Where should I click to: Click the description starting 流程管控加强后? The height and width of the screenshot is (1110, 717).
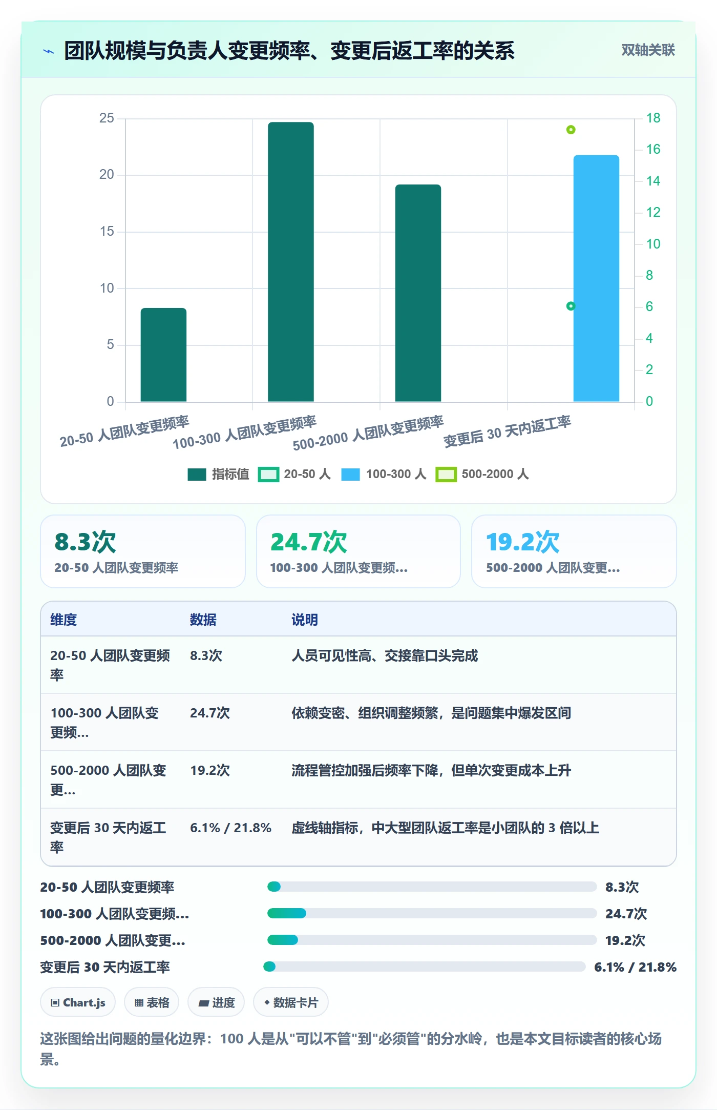(x=431, y=770)
